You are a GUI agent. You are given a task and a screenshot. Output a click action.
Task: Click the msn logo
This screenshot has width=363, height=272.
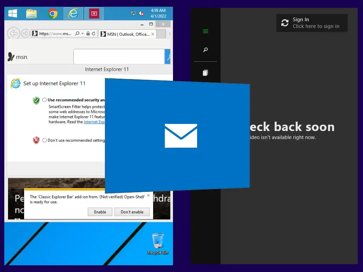coord(17,57)
